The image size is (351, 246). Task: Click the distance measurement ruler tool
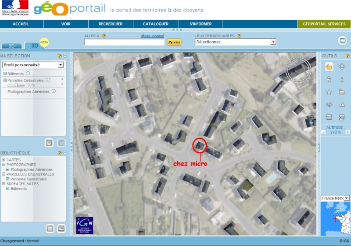click(x=329, y=117)
